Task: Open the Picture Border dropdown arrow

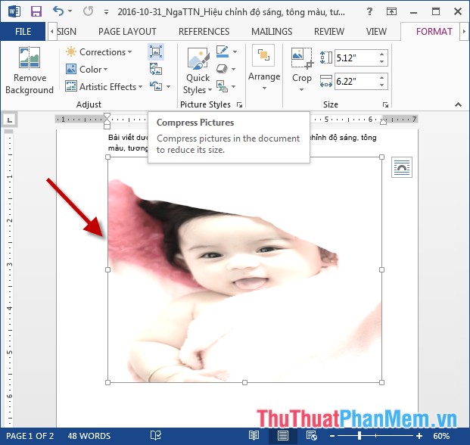Action: pos(235,52)
